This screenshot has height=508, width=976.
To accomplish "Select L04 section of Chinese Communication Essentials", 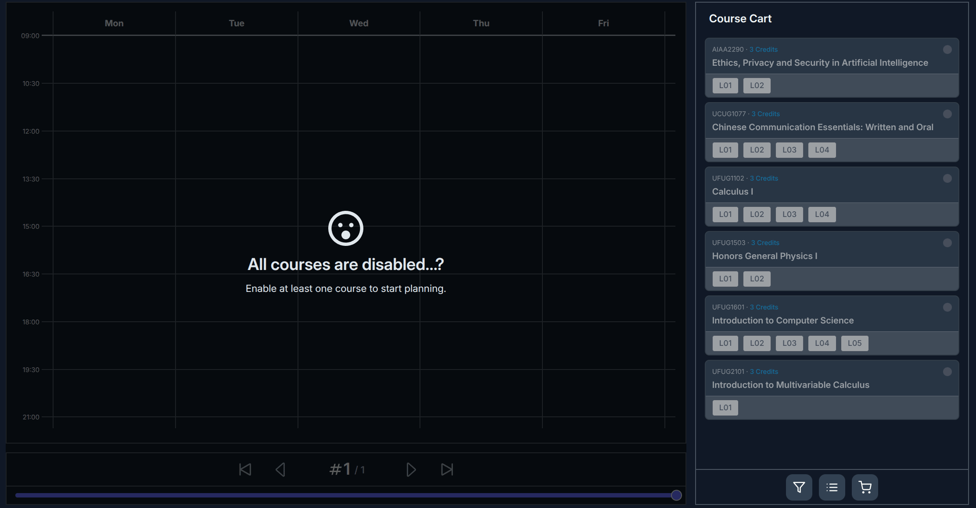I will coord(822,150).
